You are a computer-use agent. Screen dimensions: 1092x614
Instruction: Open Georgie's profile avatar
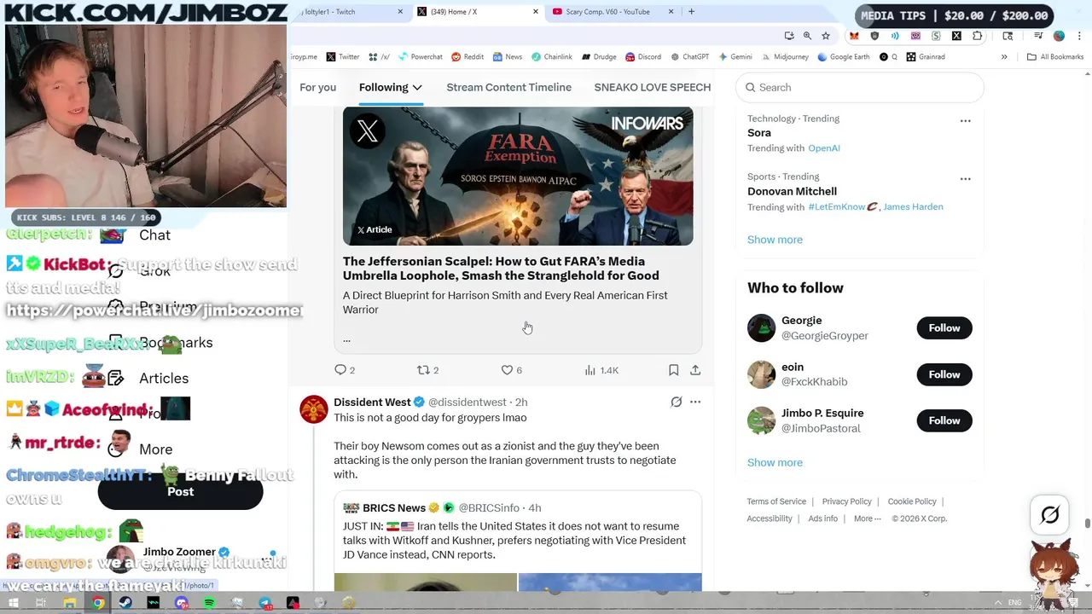(x=761, y=328)
